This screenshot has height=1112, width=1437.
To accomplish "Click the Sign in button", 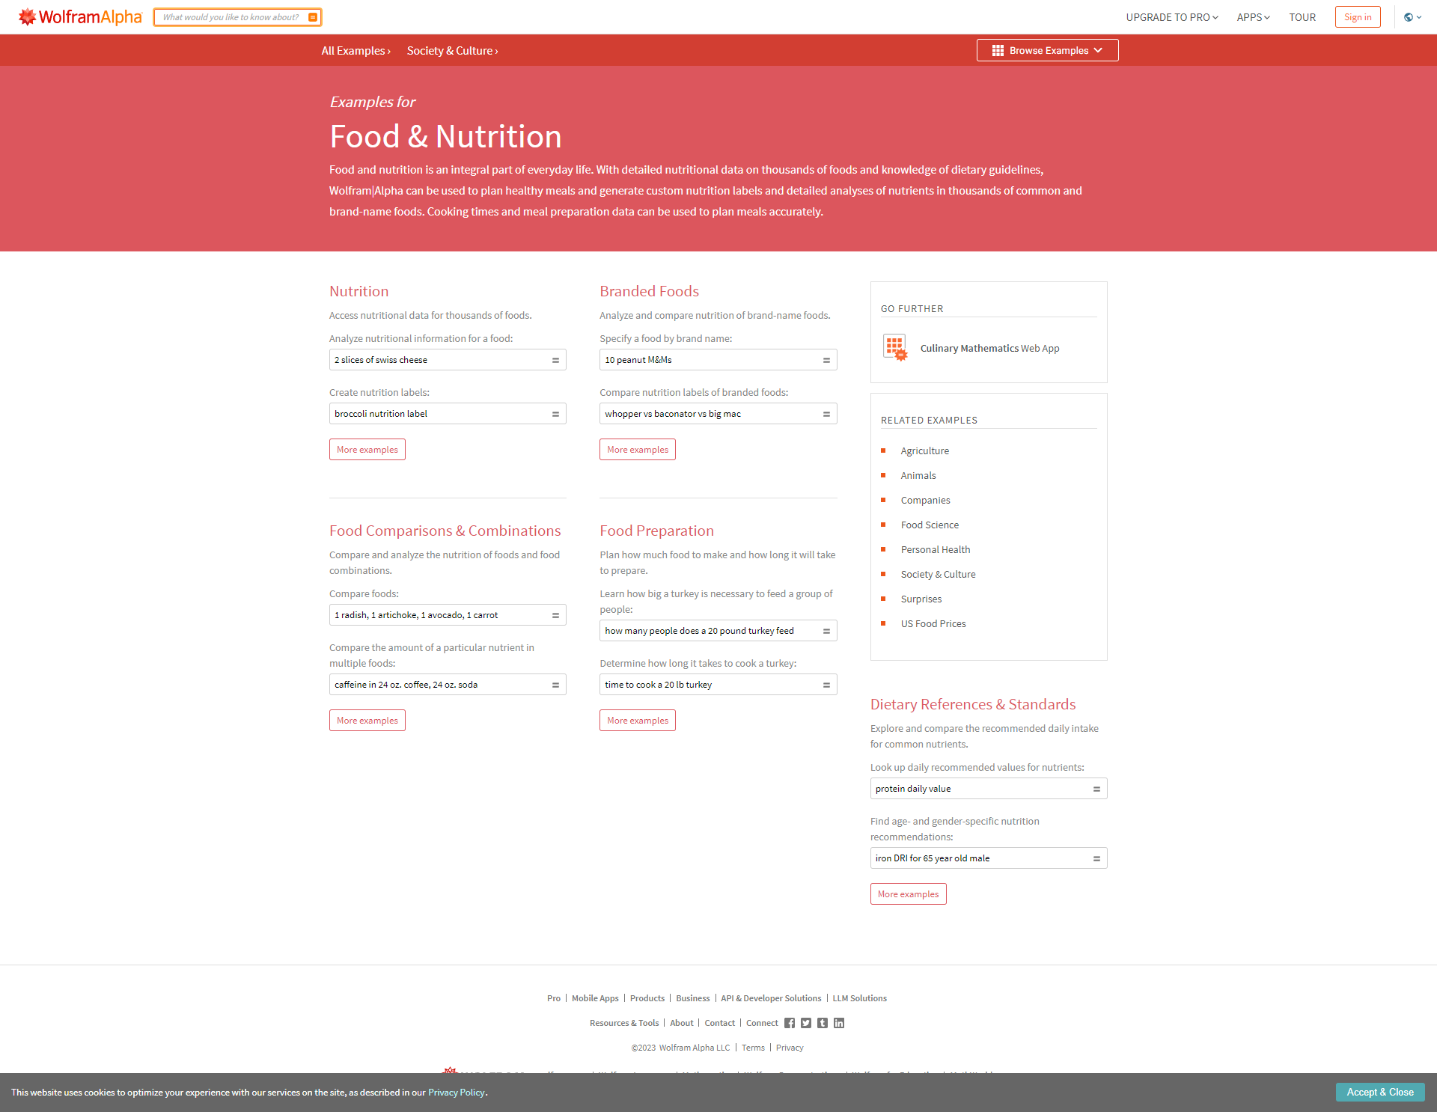I will coord(1358,16).
